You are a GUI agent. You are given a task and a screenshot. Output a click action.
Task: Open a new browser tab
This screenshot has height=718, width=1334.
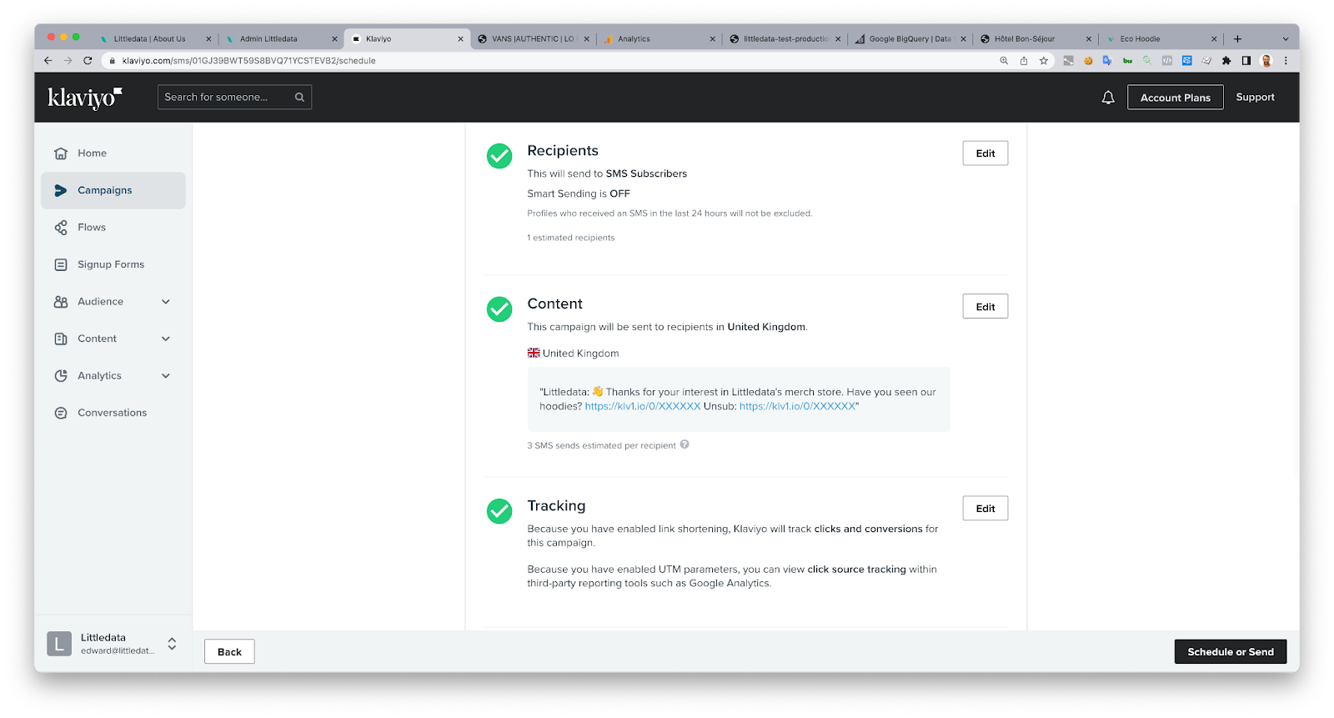[x=1237, y=39]
